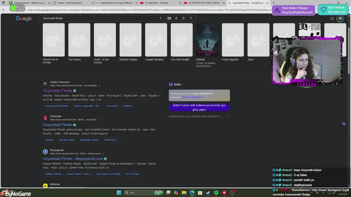Open Microsoft Store from the taskbar

pos(200,193)
